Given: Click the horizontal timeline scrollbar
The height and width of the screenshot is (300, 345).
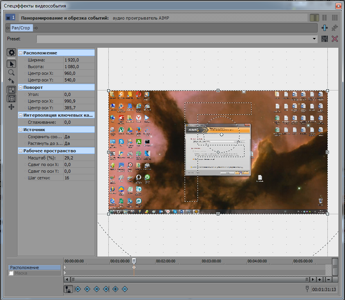Looking at the screenshot, I should click(190, 280).
